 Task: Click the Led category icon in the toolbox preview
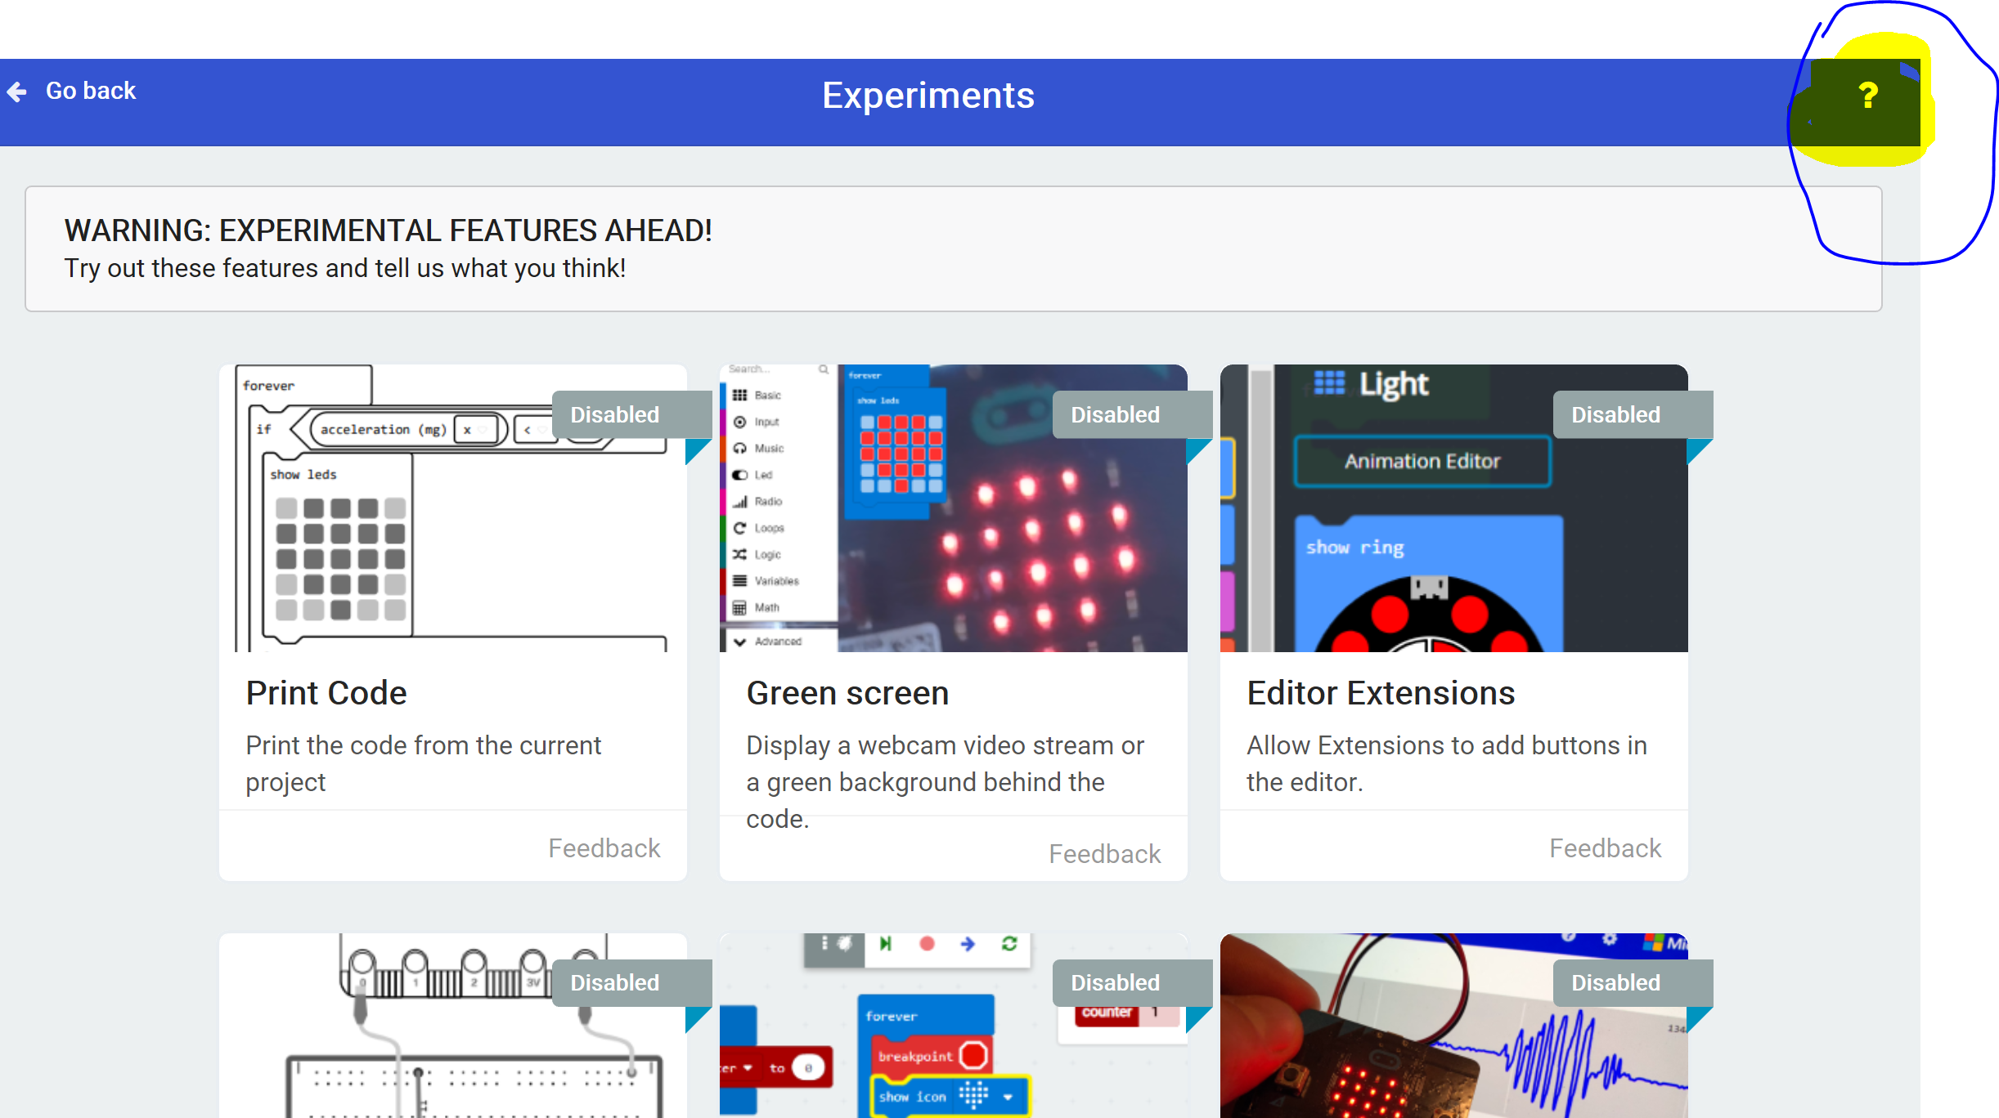[x=740, y=474]
